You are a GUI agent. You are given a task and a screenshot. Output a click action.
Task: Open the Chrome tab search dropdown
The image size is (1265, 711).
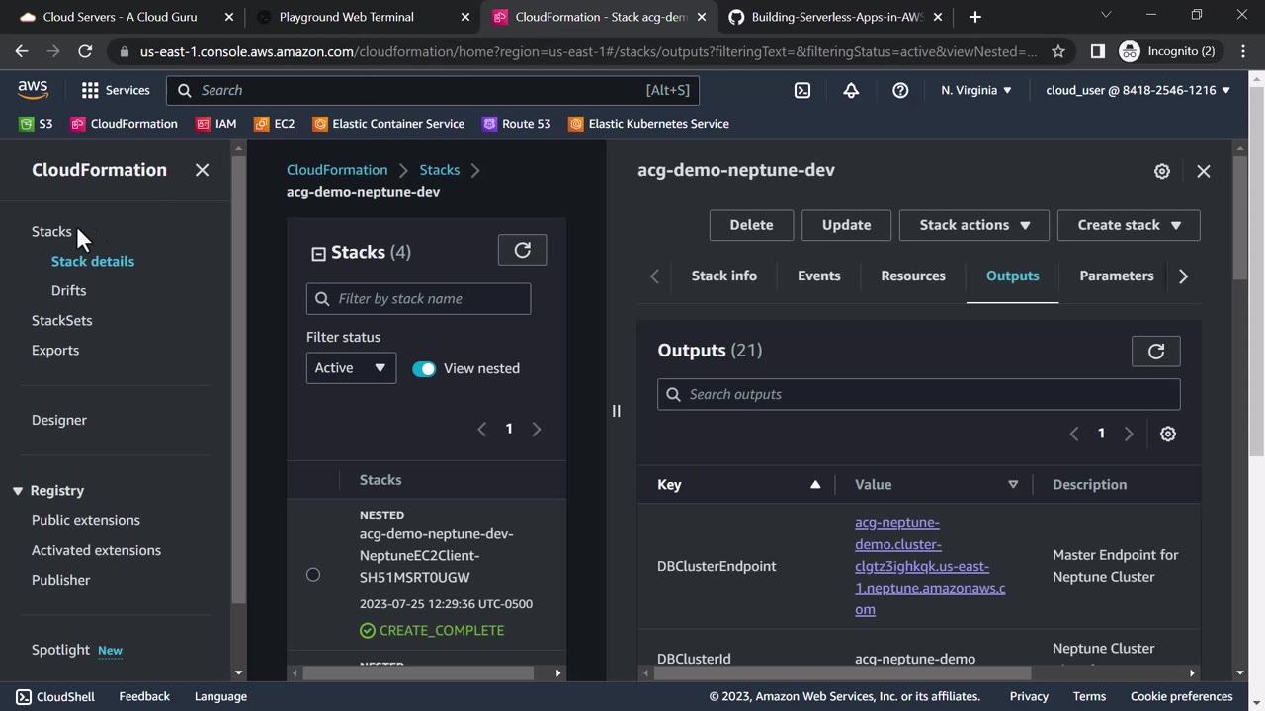coord(1106,16)
